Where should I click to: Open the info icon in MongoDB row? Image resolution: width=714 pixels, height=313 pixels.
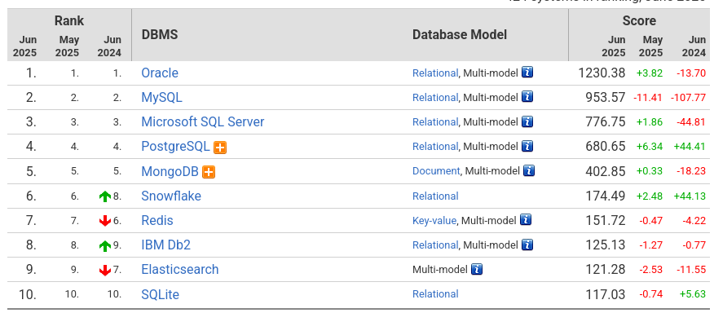529,170
